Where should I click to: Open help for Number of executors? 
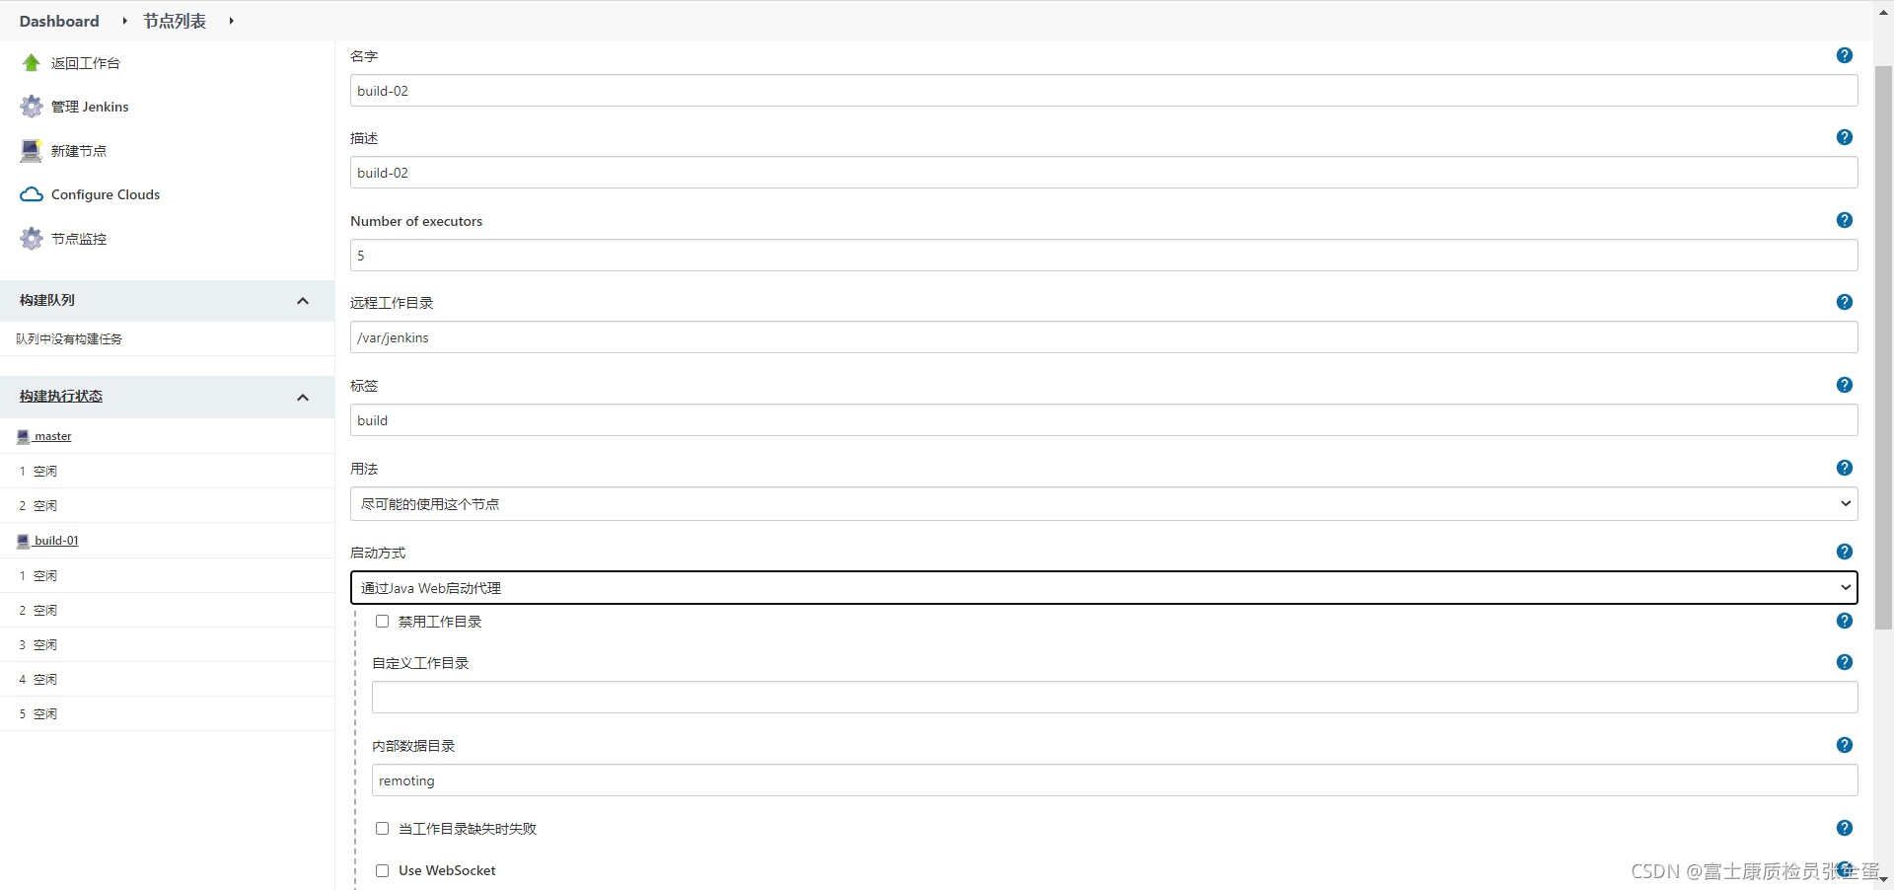(1844, 220)
